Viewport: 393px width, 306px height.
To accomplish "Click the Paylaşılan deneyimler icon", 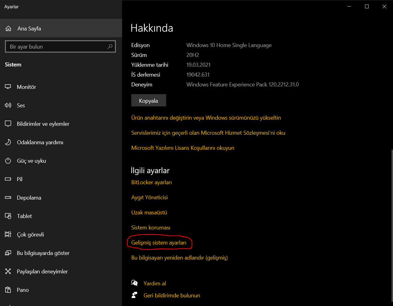I will [x=8, y=272].
